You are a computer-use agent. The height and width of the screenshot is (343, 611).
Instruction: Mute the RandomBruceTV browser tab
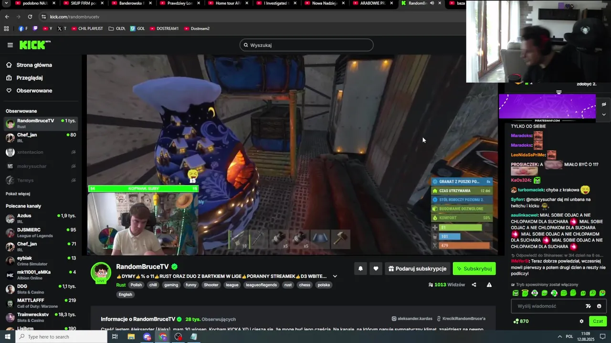(x=432, y=3)
